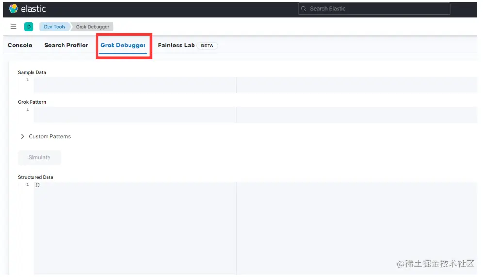This screenshot has width=483, height=277.
Task: Open the hamburger navigation menu
Action: click(14, 27)
